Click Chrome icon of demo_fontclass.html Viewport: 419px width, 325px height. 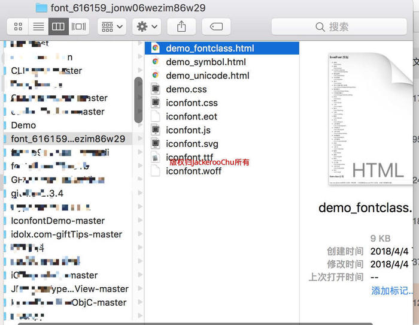point(155,48)
